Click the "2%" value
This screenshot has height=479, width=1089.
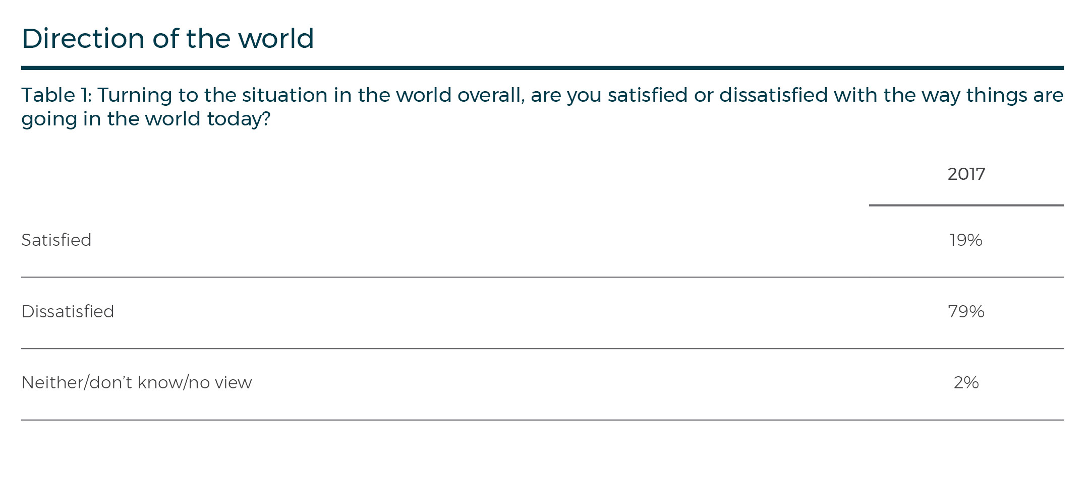[966, 383]
